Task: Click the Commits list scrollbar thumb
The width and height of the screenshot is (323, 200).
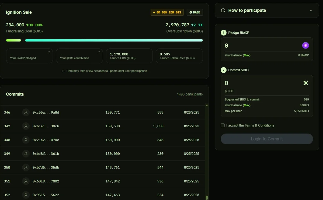Action: point(207,197)
